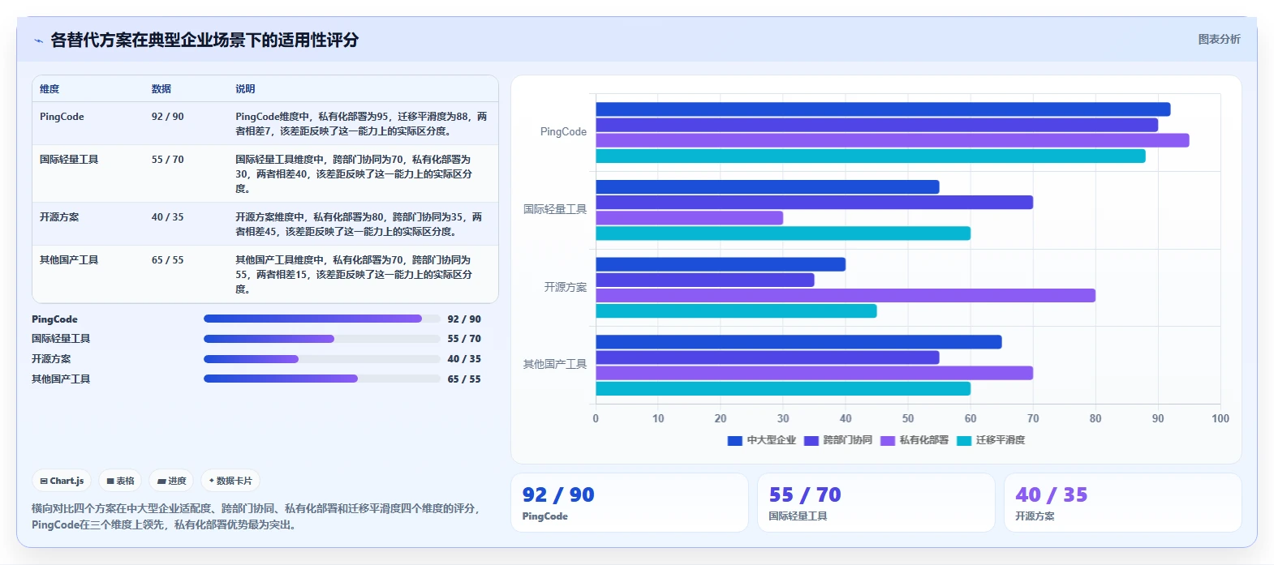The height and width of the screenshot is (565, 1274).
Task: Toggle the 私有化部署 legend item
Action: coord(915,440)
